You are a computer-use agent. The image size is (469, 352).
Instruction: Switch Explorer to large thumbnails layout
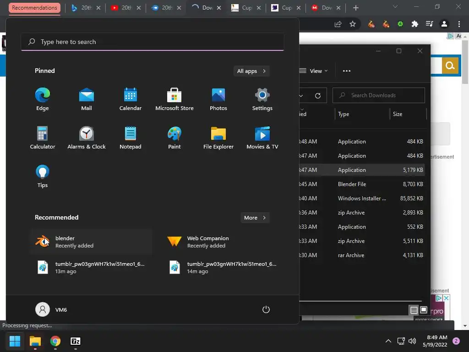click(x=424, y=310)
